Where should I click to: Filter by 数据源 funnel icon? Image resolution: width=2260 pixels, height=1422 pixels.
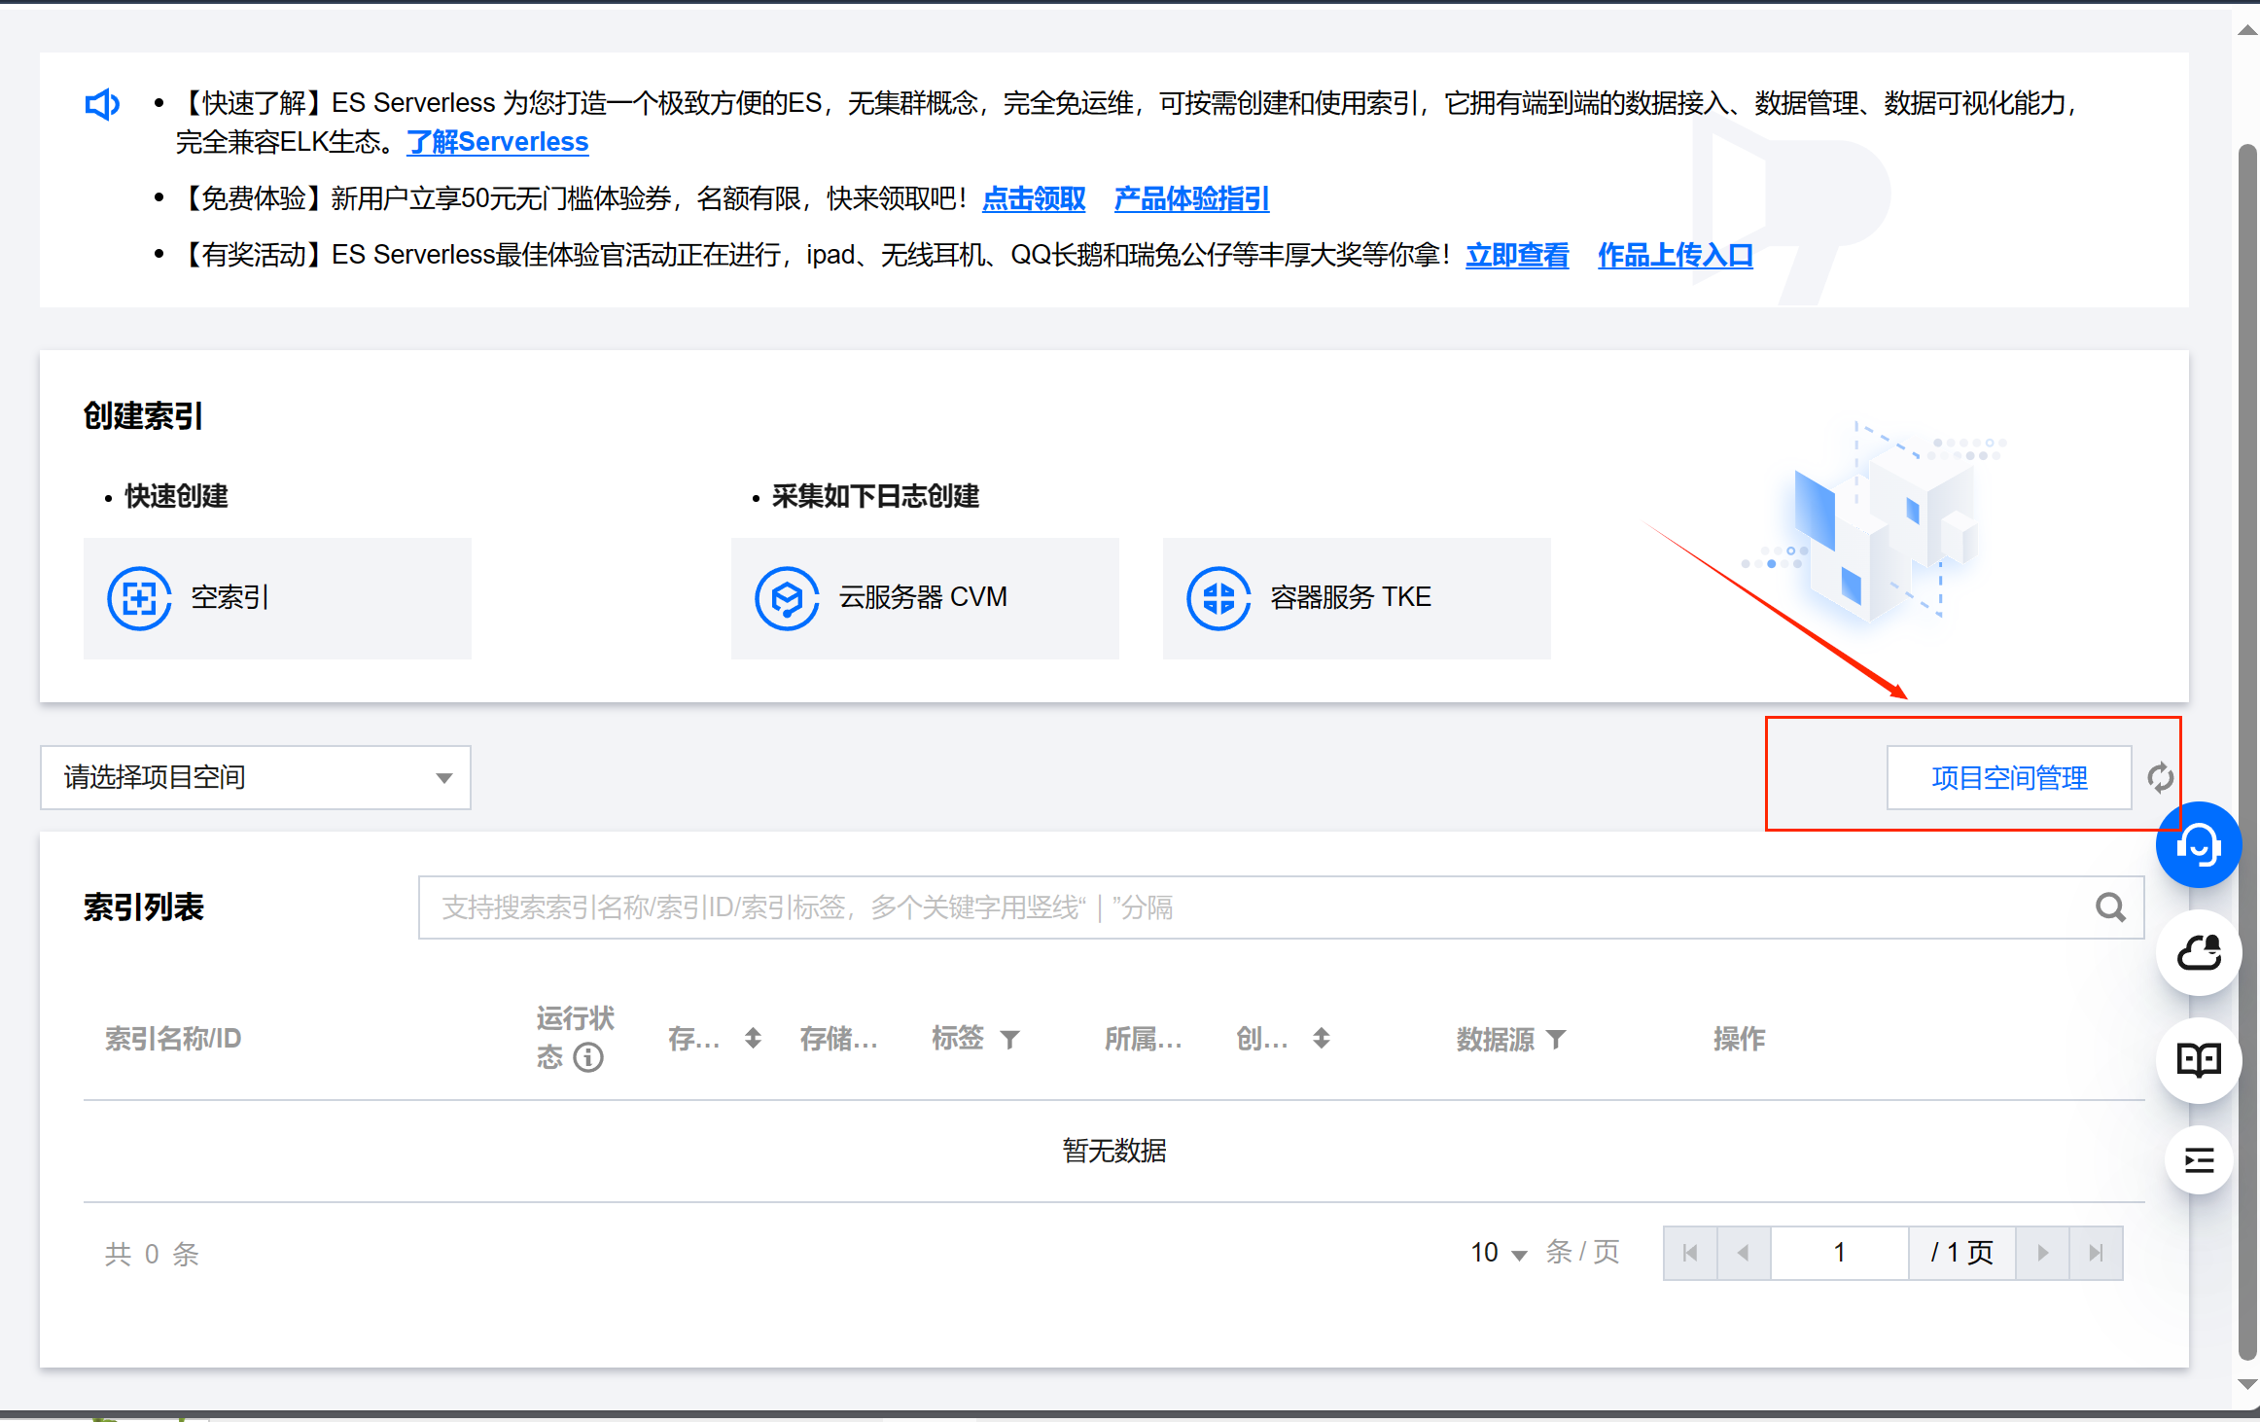coord(1556,1040)
